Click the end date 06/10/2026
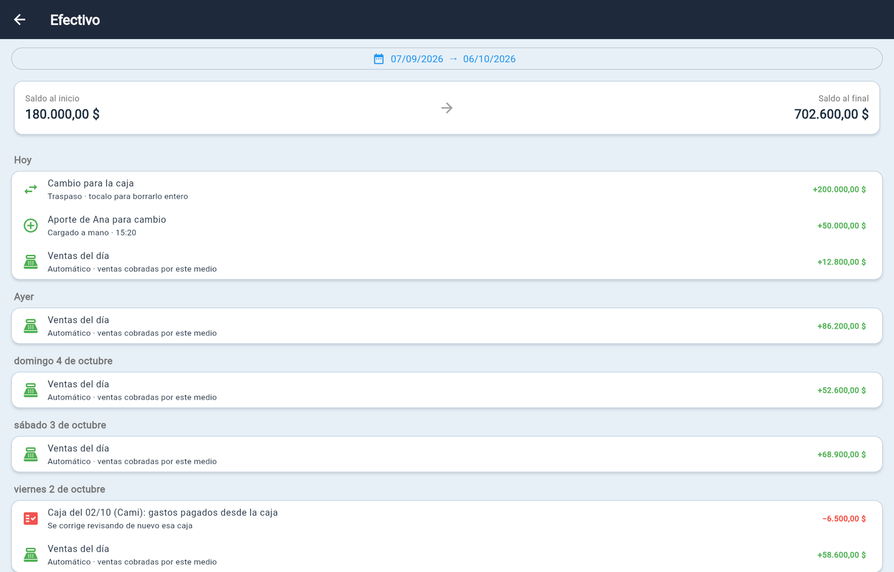The width and height of the screenshot is (894, 572). (x=489, y=59)
